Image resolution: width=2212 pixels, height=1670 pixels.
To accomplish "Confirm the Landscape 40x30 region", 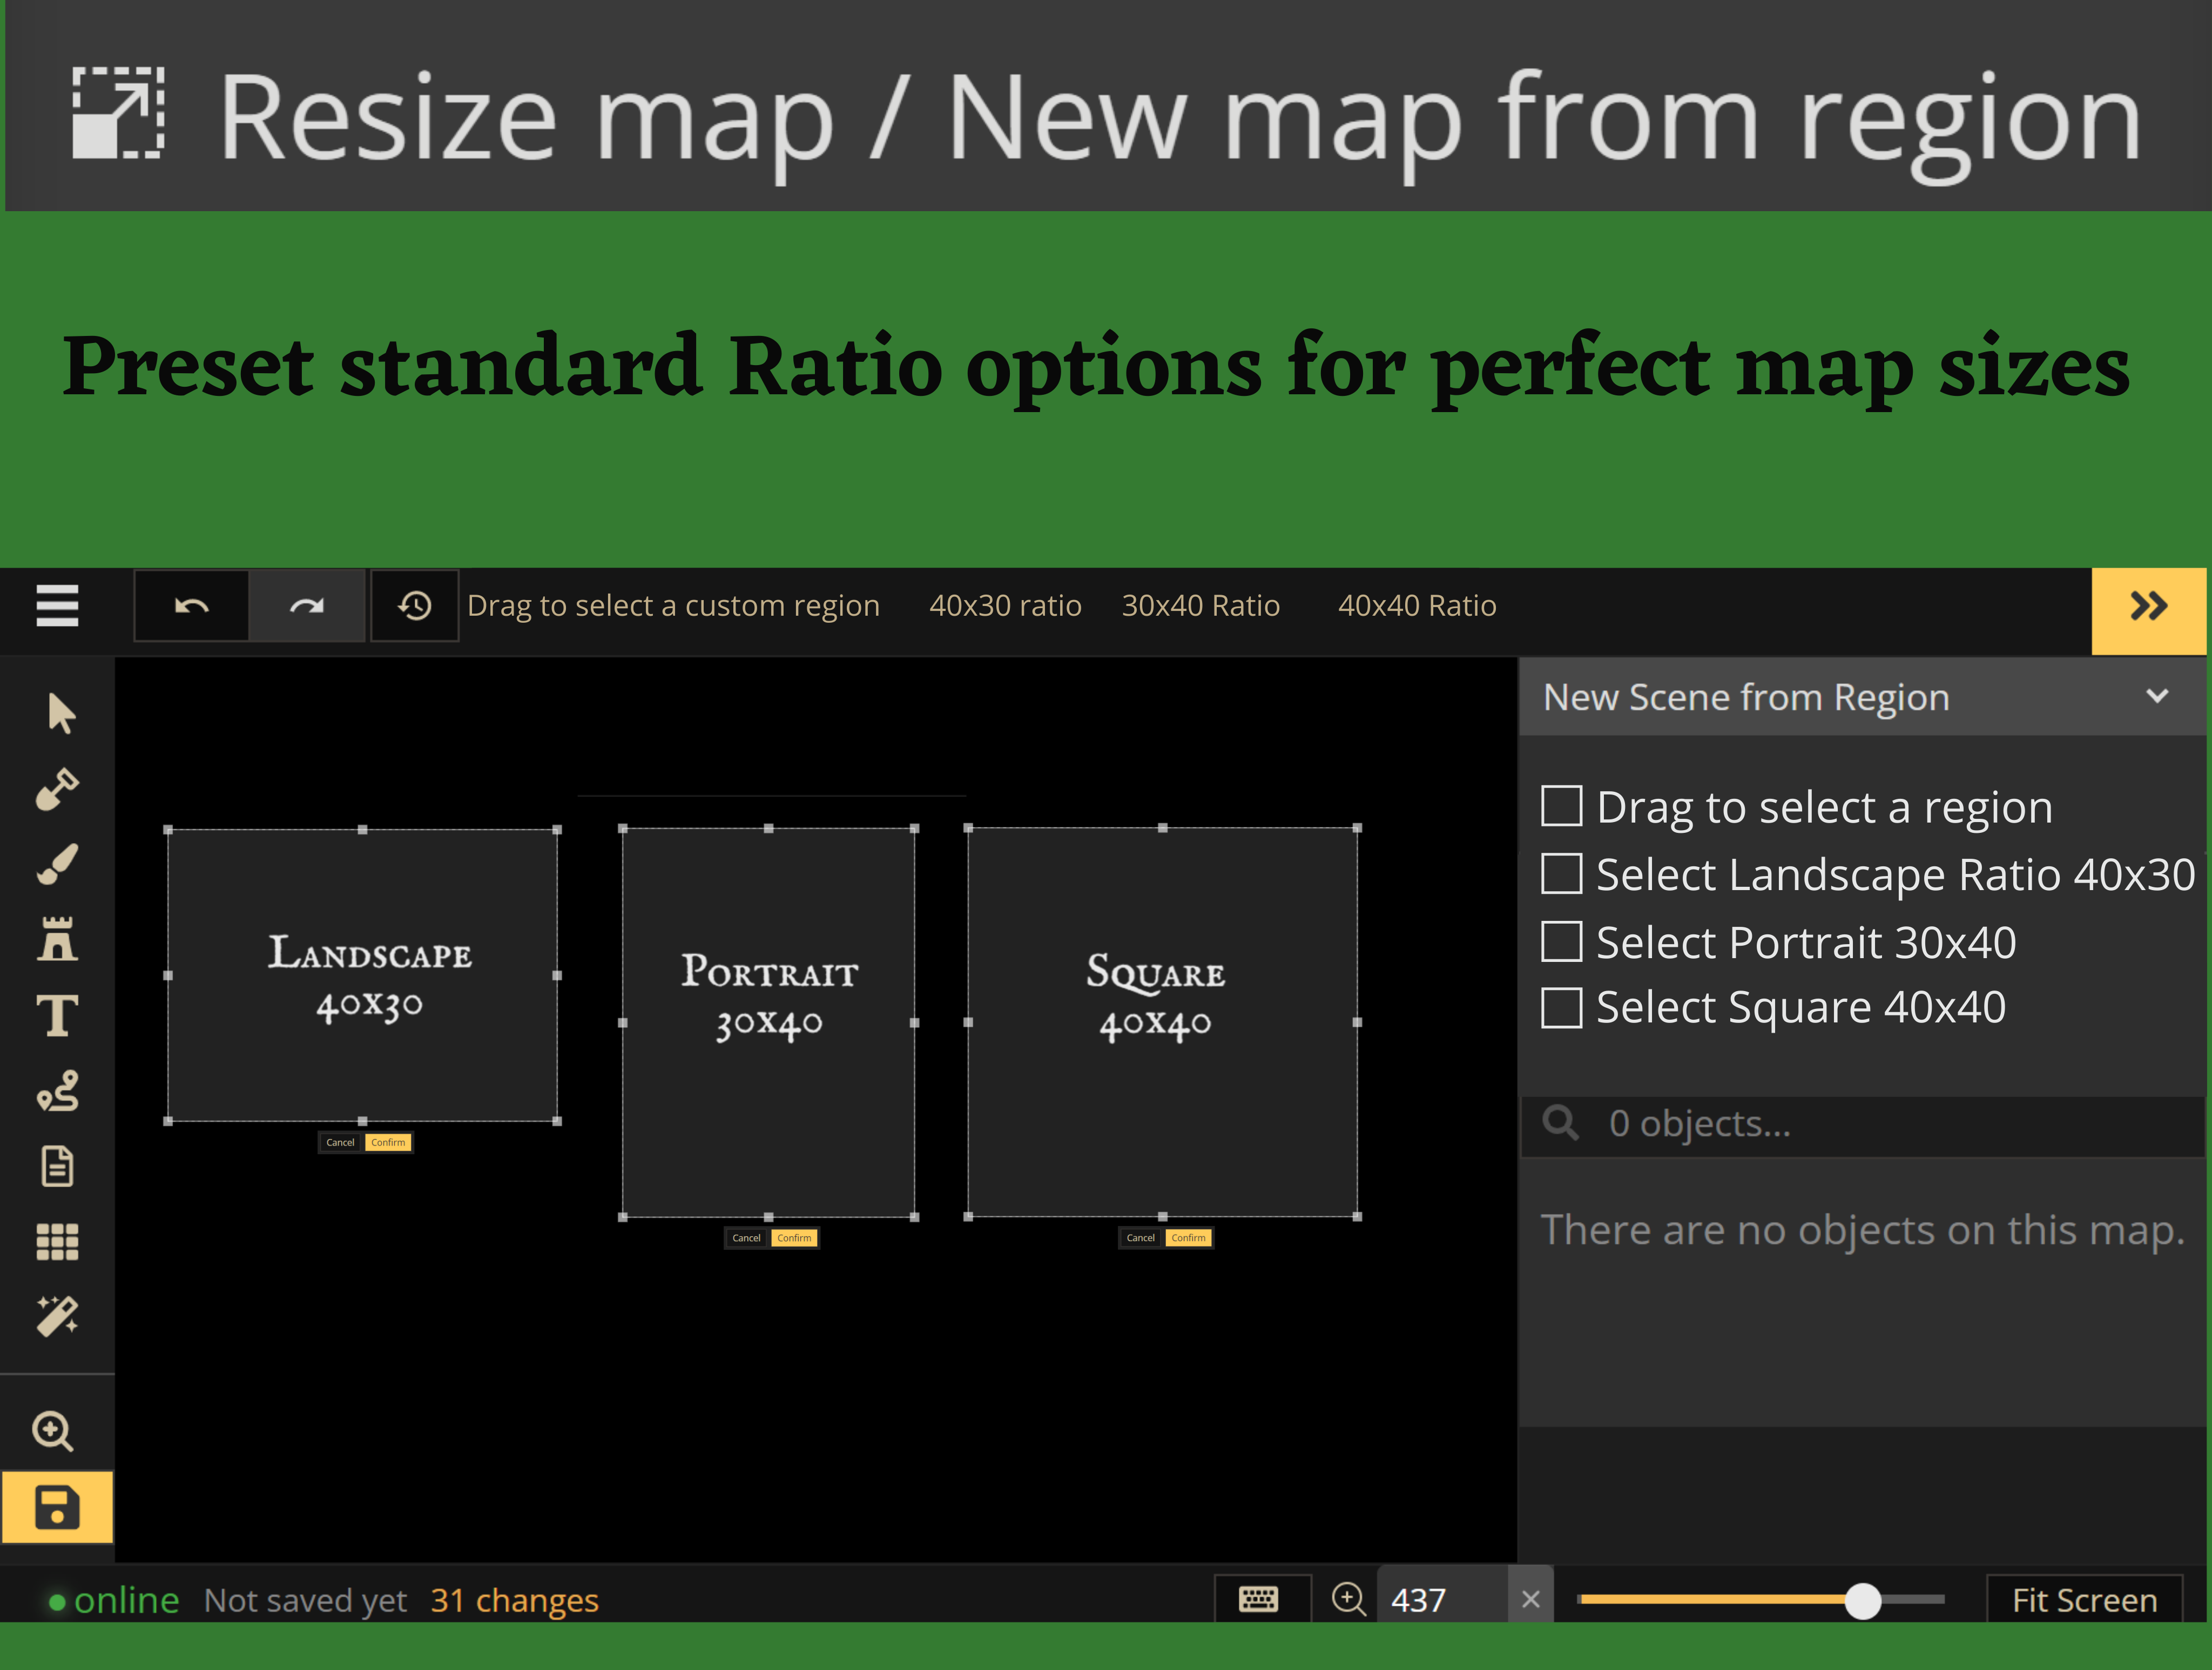I will [388, 1142].
